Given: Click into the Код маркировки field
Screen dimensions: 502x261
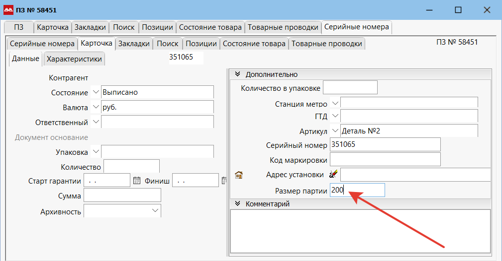Looking at the screenshot, I should click(385, 159).
